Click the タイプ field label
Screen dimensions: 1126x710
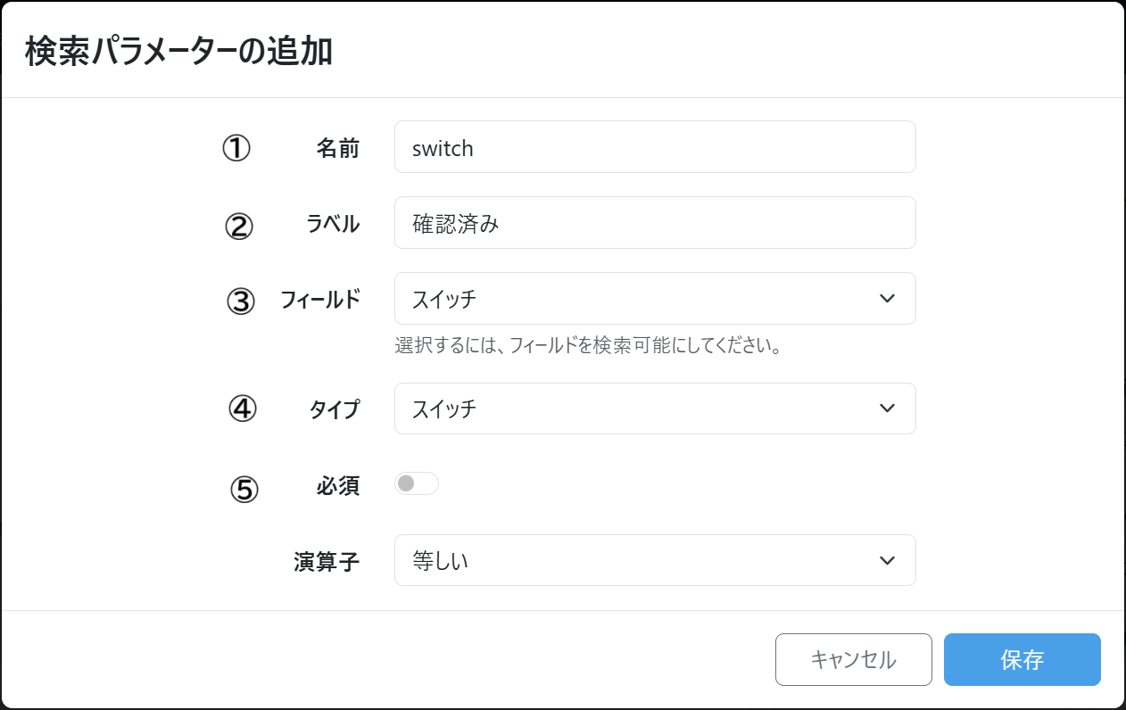coord(335,409)
